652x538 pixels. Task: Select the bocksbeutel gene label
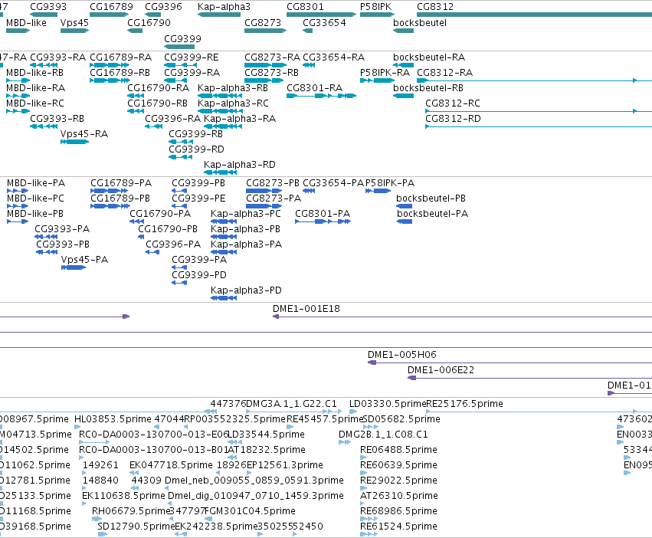420,22
